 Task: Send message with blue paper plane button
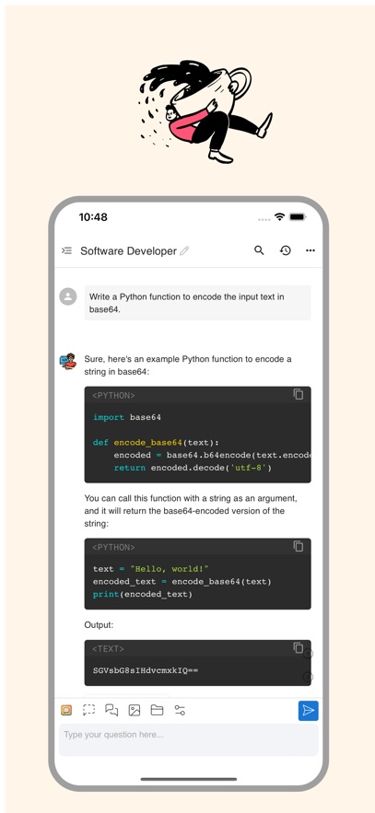tap(308, 710)
